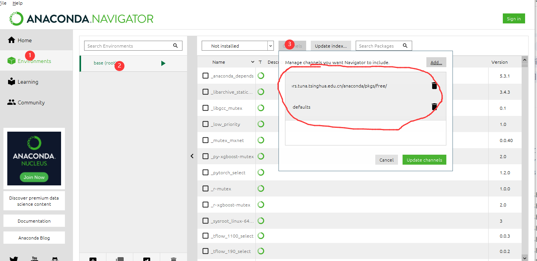
Task: Open the Twitter icon link in sidebar
Action: click(14, 259)
